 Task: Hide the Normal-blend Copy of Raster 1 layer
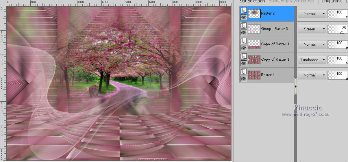(244, 48)
